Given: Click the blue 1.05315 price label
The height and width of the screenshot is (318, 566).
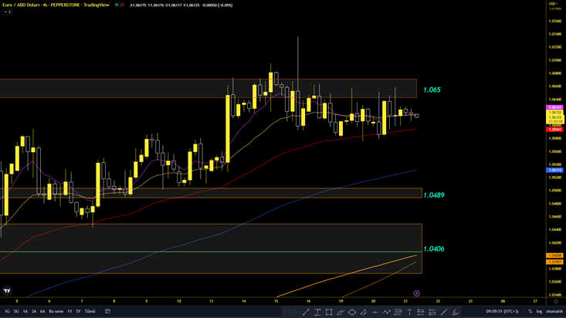Looking at the screenshot, I should click(555, 170).
